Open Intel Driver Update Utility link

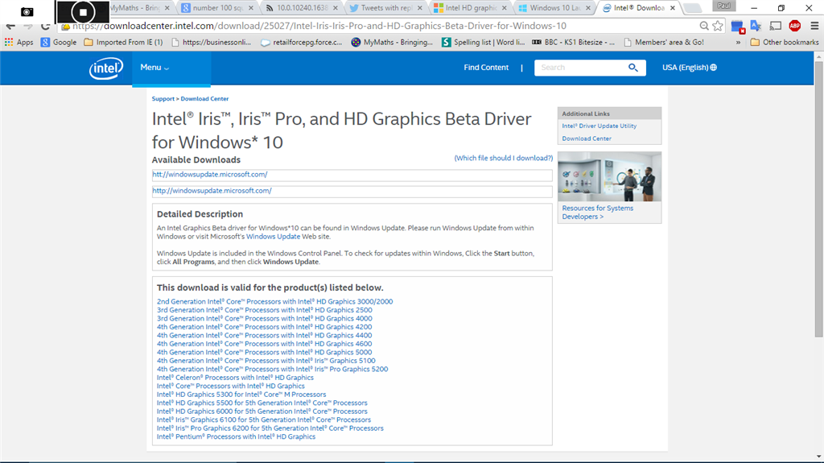(x=599, y=126)
